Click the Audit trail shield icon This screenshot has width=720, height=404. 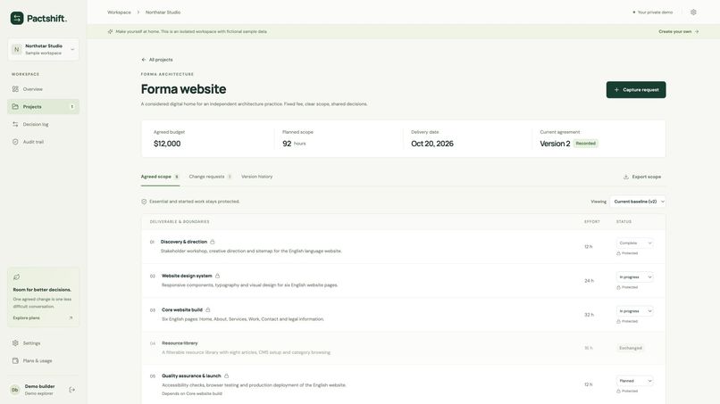(x=15, y=142)
